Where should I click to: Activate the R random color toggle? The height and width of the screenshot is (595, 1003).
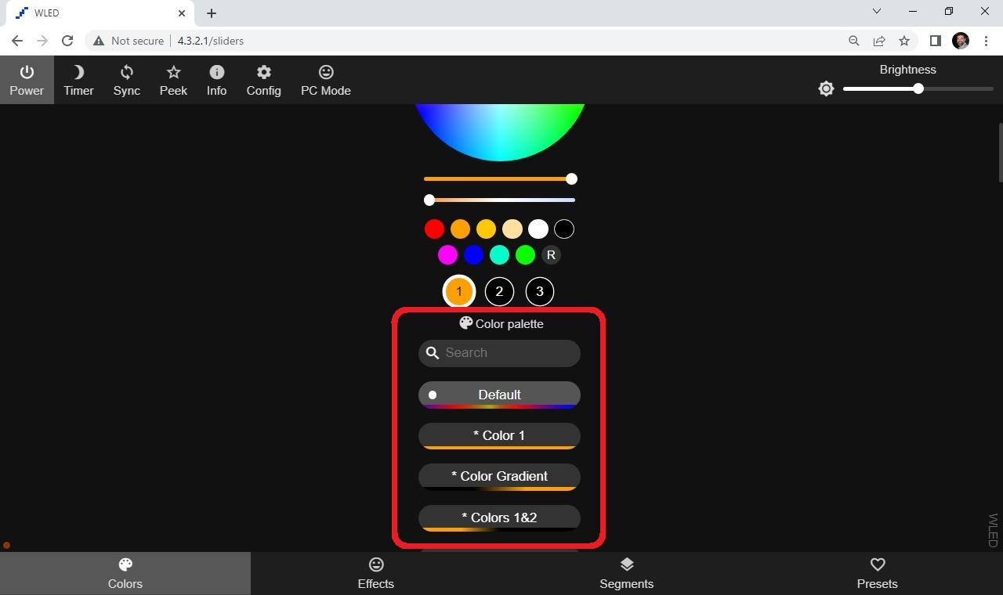click(551, 254)
